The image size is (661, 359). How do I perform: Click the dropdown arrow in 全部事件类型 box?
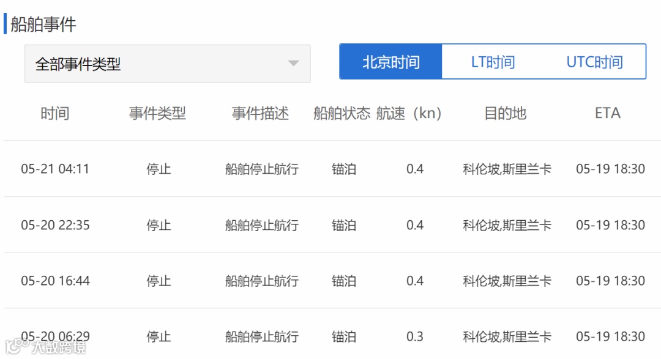coord(293,63)
